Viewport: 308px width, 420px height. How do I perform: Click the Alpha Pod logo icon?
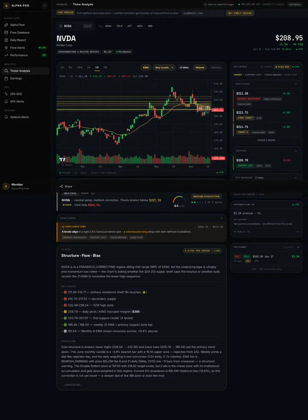(6, 6)
